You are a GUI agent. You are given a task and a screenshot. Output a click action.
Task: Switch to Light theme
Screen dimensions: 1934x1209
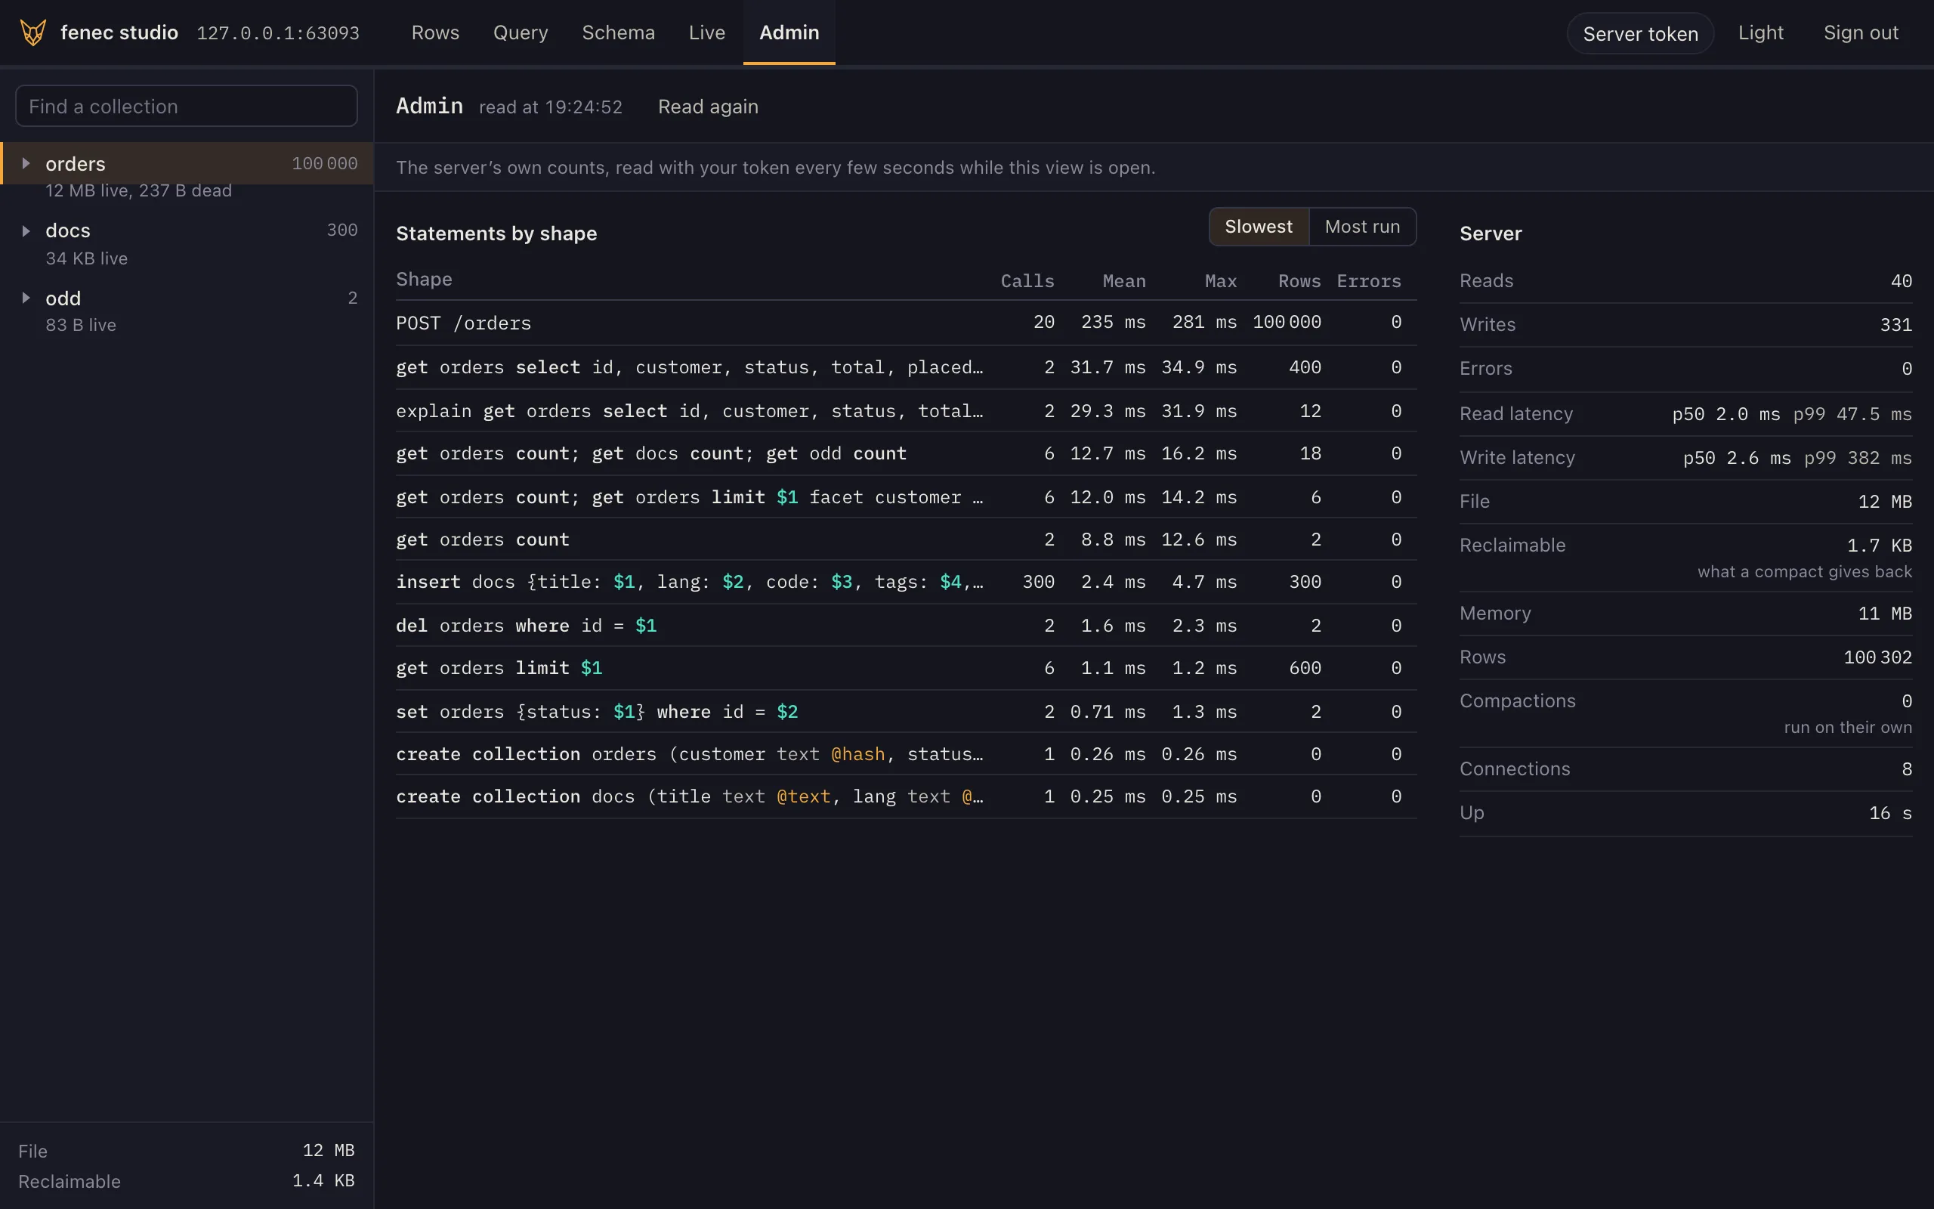coord(1760,32)
